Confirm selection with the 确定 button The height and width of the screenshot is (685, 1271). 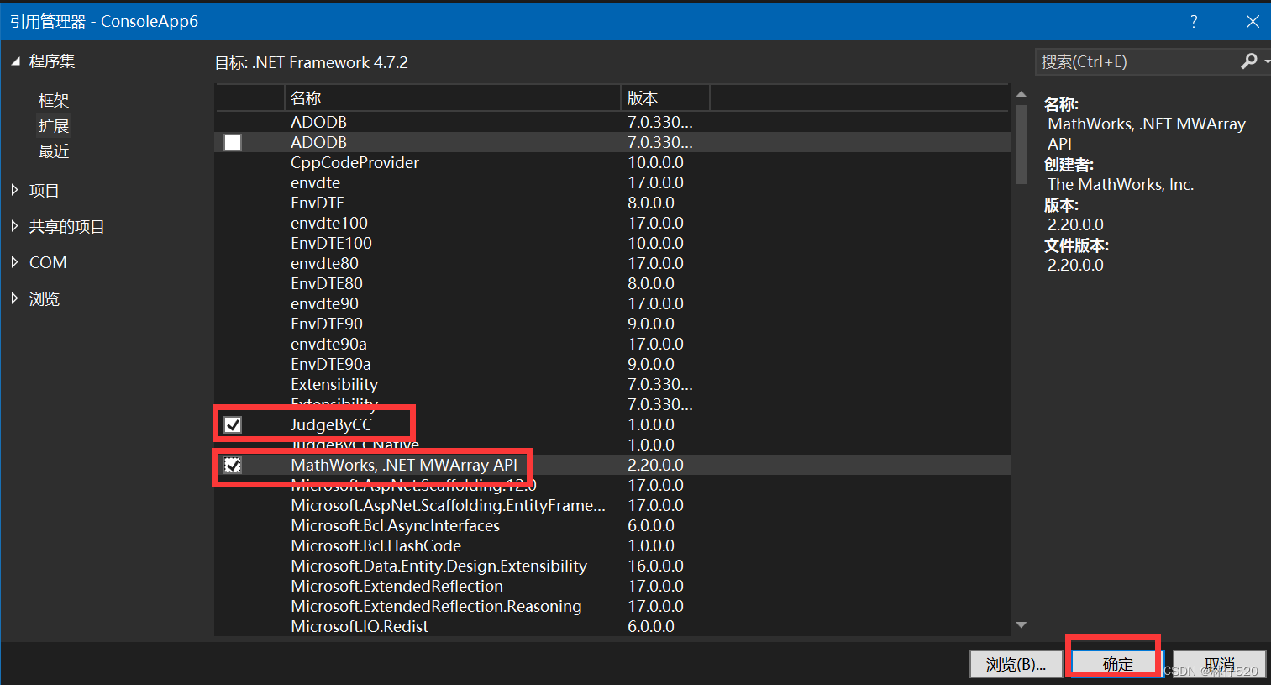pos(1113,663)
